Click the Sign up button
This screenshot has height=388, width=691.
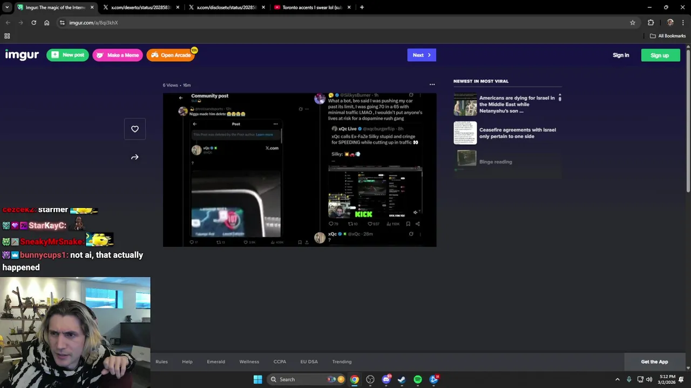660,55
